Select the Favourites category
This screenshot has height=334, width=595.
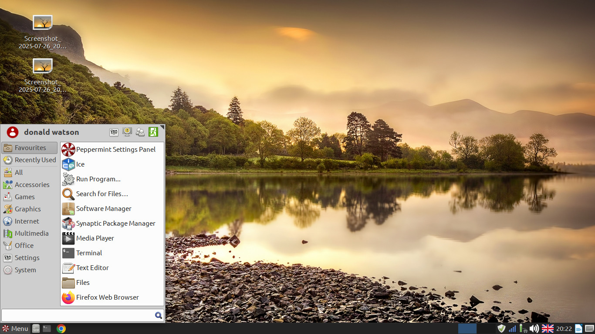coord(30,148)
